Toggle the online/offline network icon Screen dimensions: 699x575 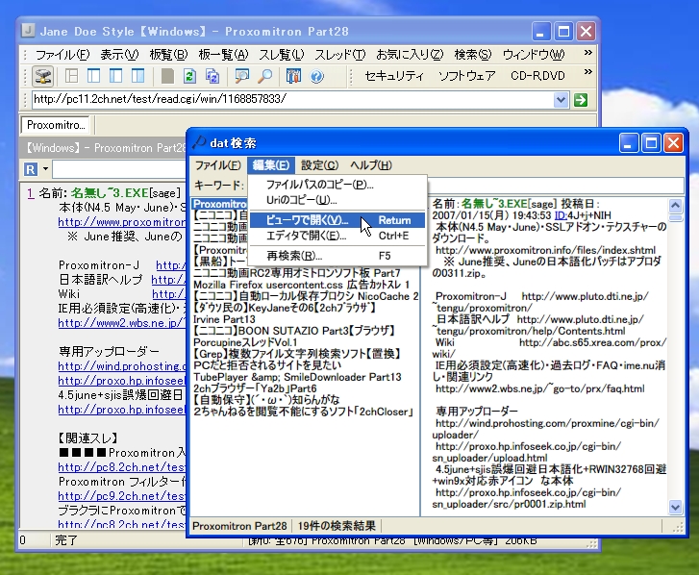point(43,76)
